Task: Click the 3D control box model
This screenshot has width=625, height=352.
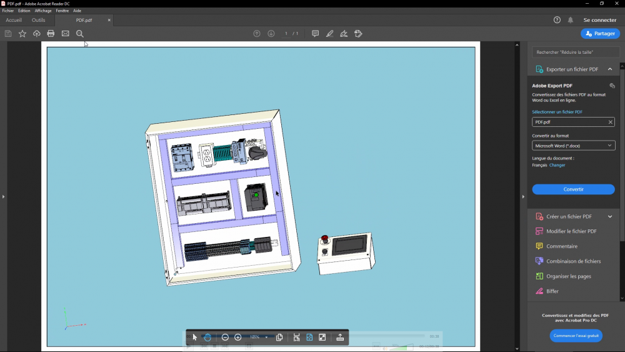Action: point(346,254)
